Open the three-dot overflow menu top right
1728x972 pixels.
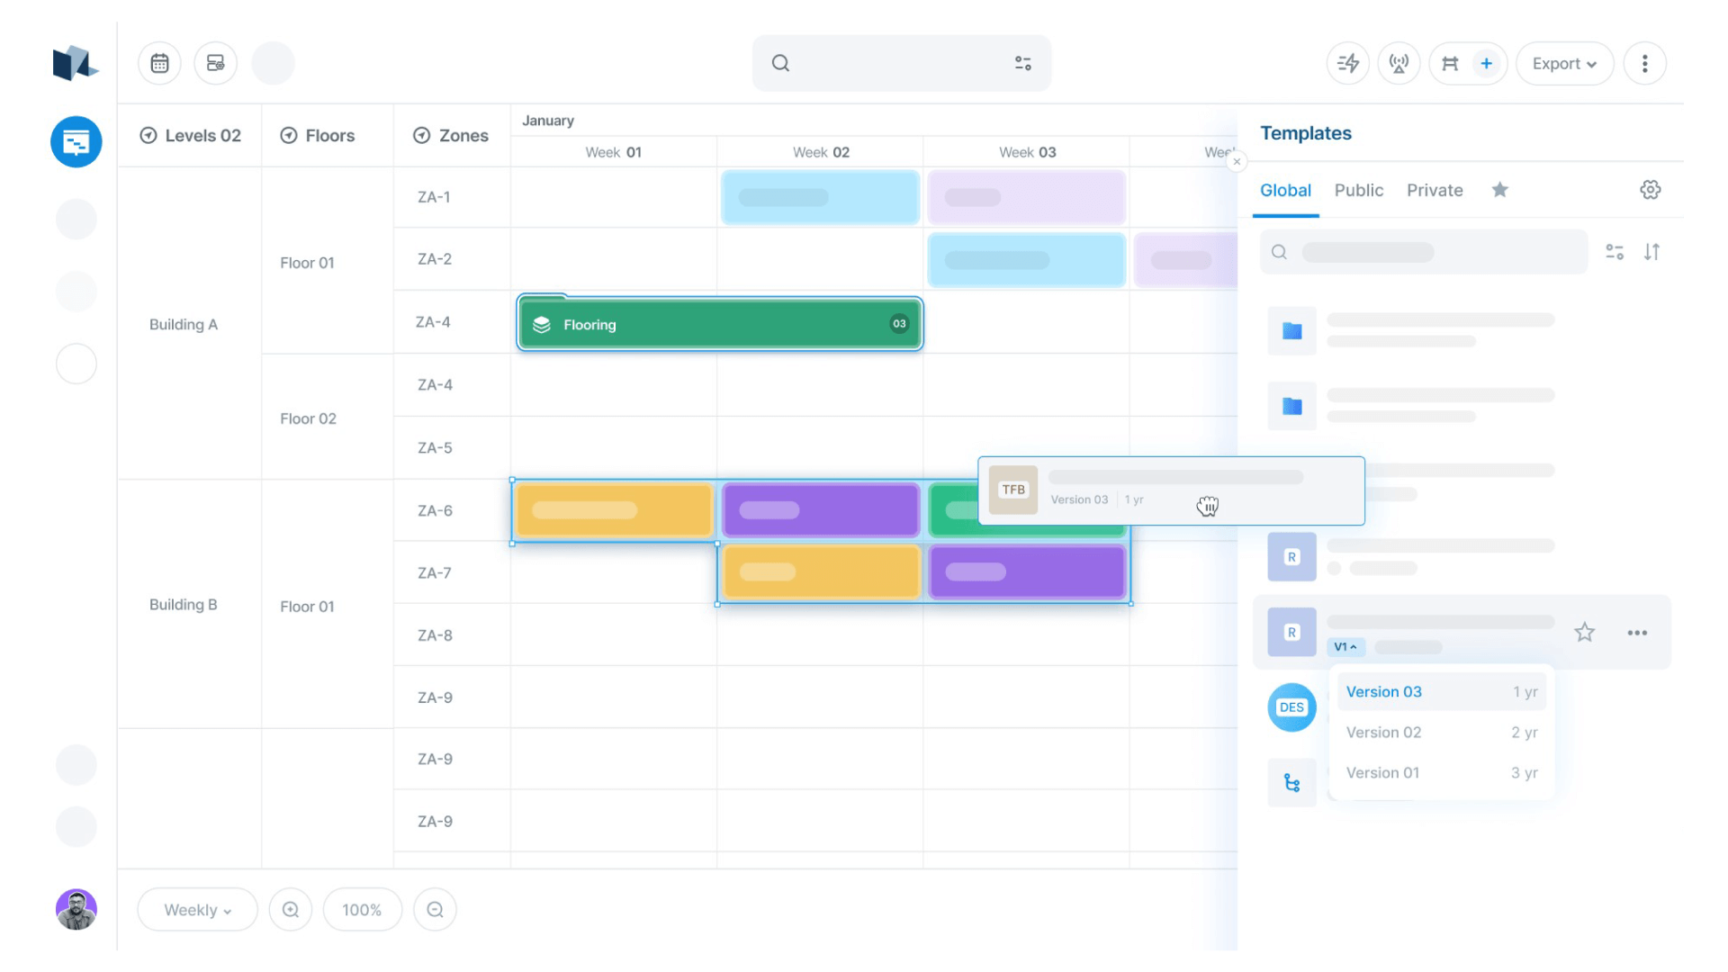pos(1645,63)
